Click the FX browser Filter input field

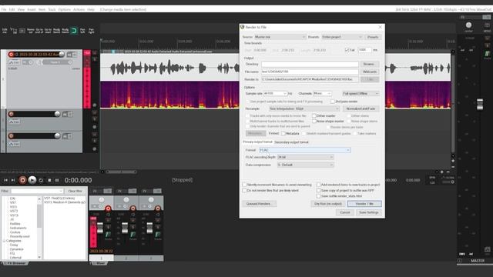point(37,191)
